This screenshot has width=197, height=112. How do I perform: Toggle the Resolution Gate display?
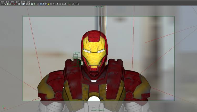[24, 4]
